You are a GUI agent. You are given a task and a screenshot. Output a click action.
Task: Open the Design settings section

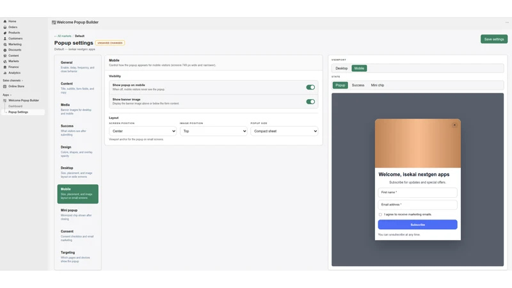pos(77,151)
